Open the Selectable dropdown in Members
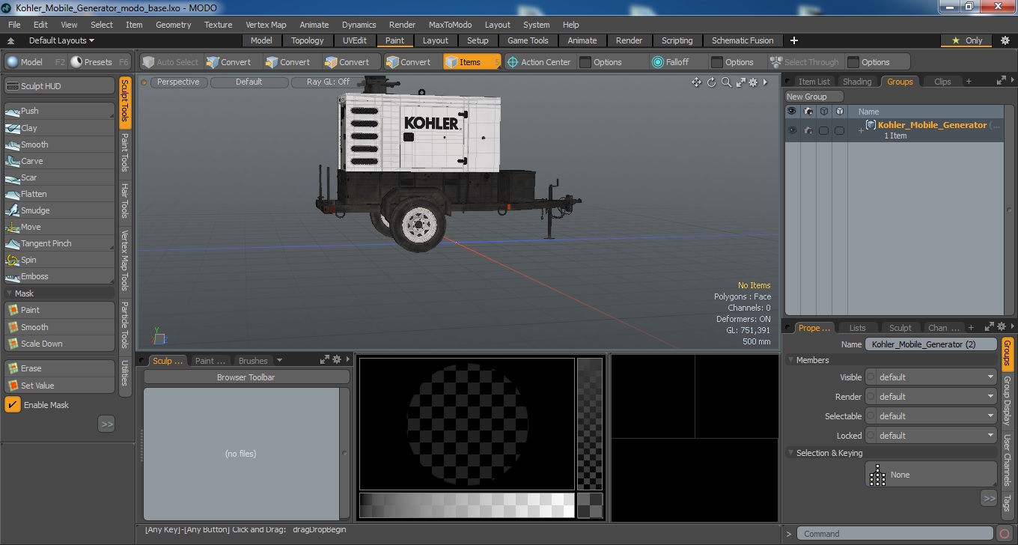 pos(931,416)
